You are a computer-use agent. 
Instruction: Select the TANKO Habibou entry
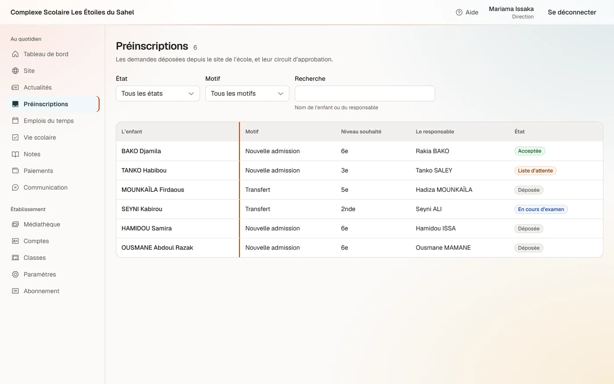(x=360, y=170)
